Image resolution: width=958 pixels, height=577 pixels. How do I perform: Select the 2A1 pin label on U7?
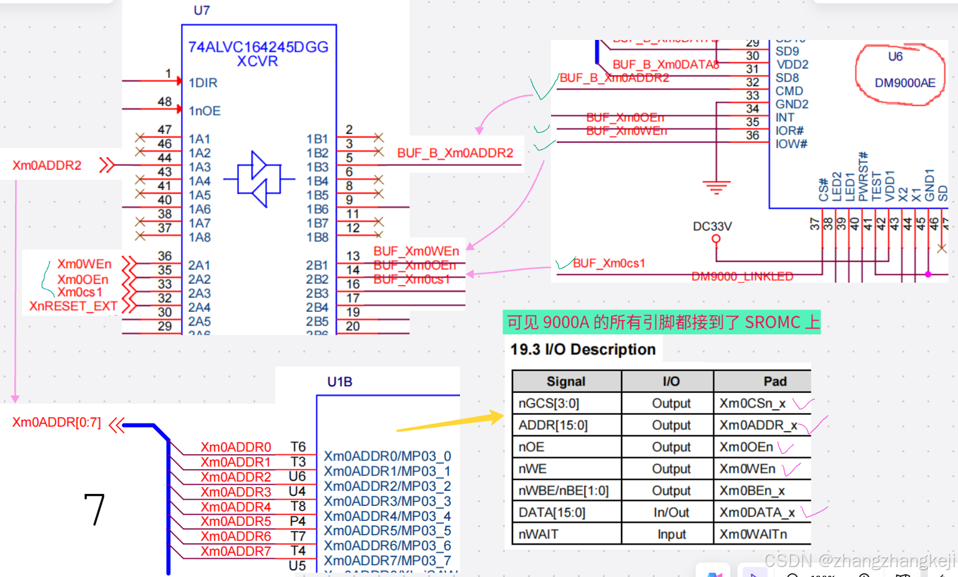[199, 266]
